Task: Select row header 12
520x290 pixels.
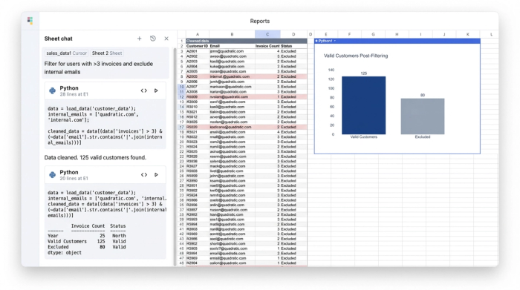Action: (182, 97)
